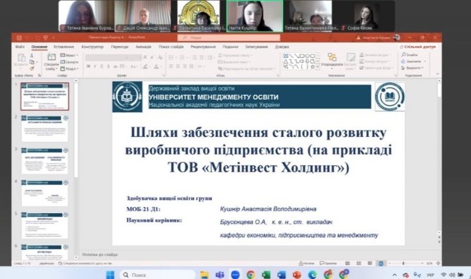Click the Format Painter brush icon

pyautogui.click(x=32, y=68)
